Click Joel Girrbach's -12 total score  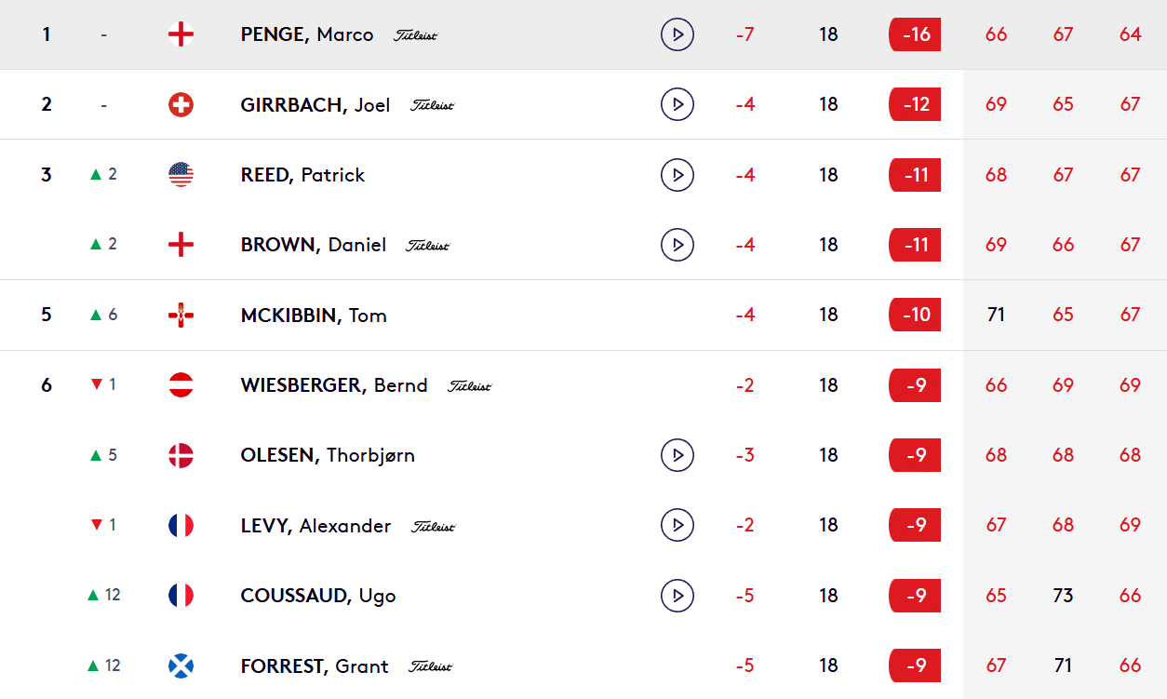[915, 104]
